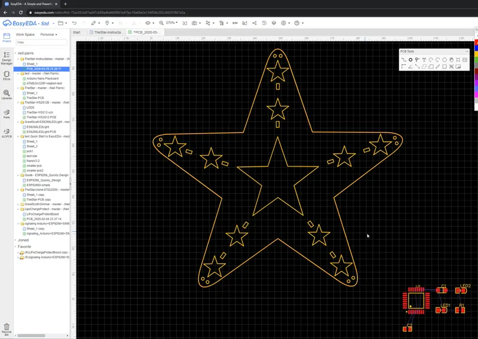Open the 270% zoom level dropdown
This screenshot has height=339, width=478.
173,23
